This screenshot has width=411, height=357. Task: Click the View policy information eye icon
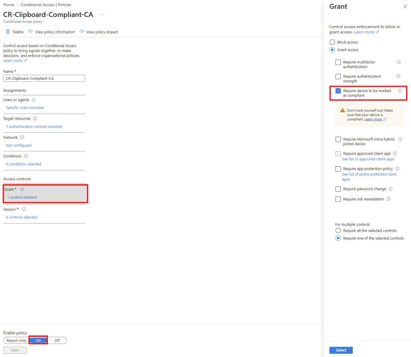[31, 32]
